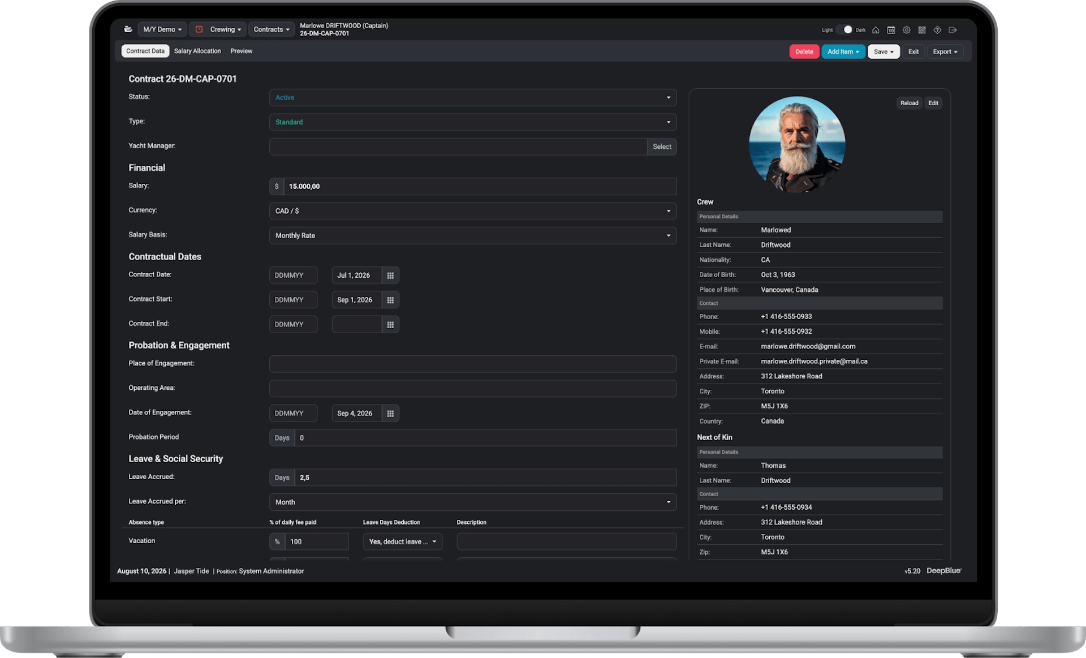Click the Operating Area field
This screenshot has width=1086, height=658.
coord(473,389)
